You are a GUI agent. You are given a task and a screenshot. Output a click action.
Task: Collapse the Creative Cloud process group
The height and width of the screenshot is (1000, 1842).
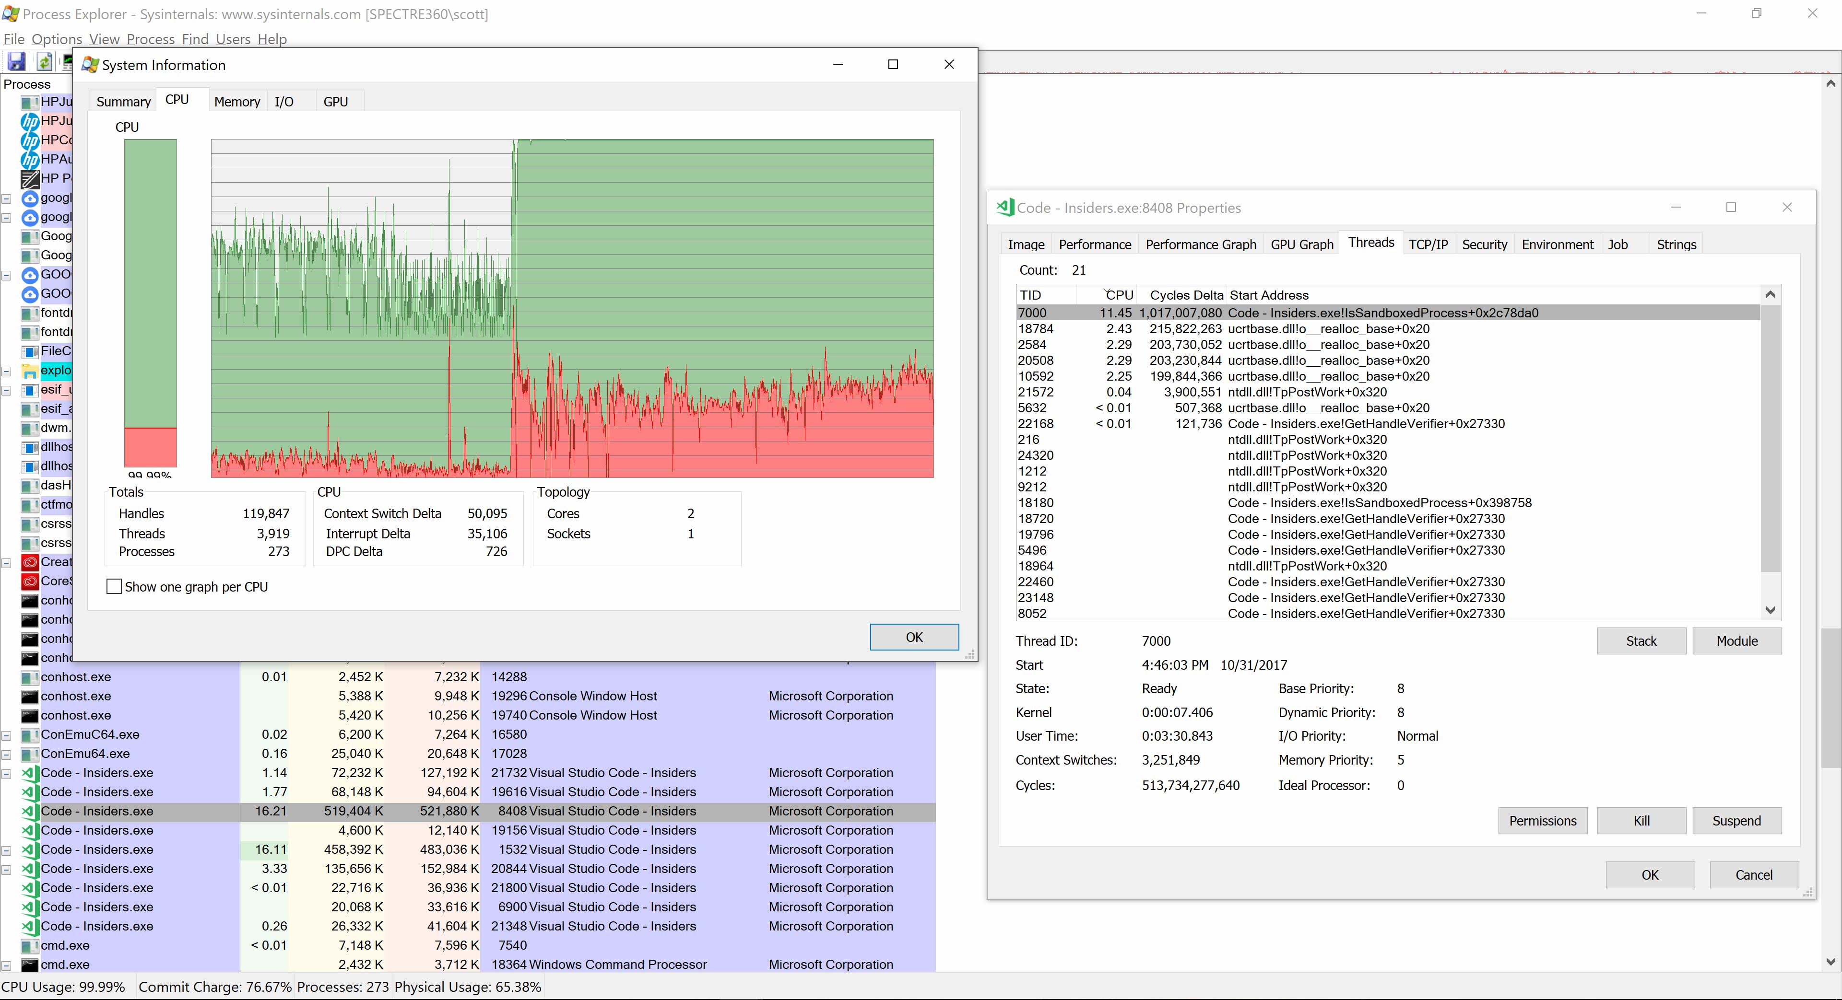coord(6,562)
